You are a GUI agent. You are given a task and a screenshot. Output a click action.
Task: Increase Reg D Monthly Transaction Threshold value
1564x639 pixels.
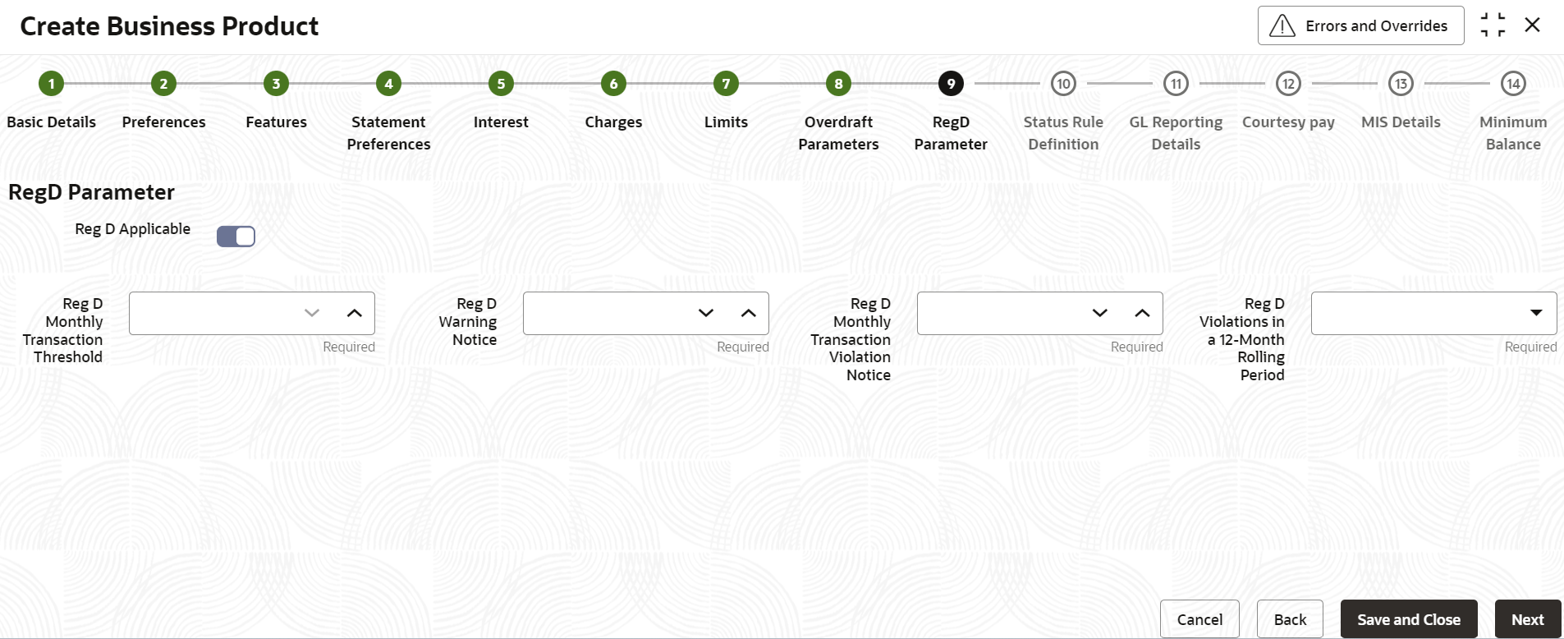[x=354, y=313]
